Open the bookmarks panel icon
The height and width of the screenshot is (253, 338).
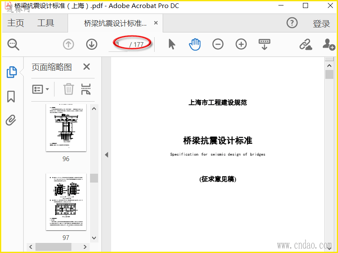point(11,97)
